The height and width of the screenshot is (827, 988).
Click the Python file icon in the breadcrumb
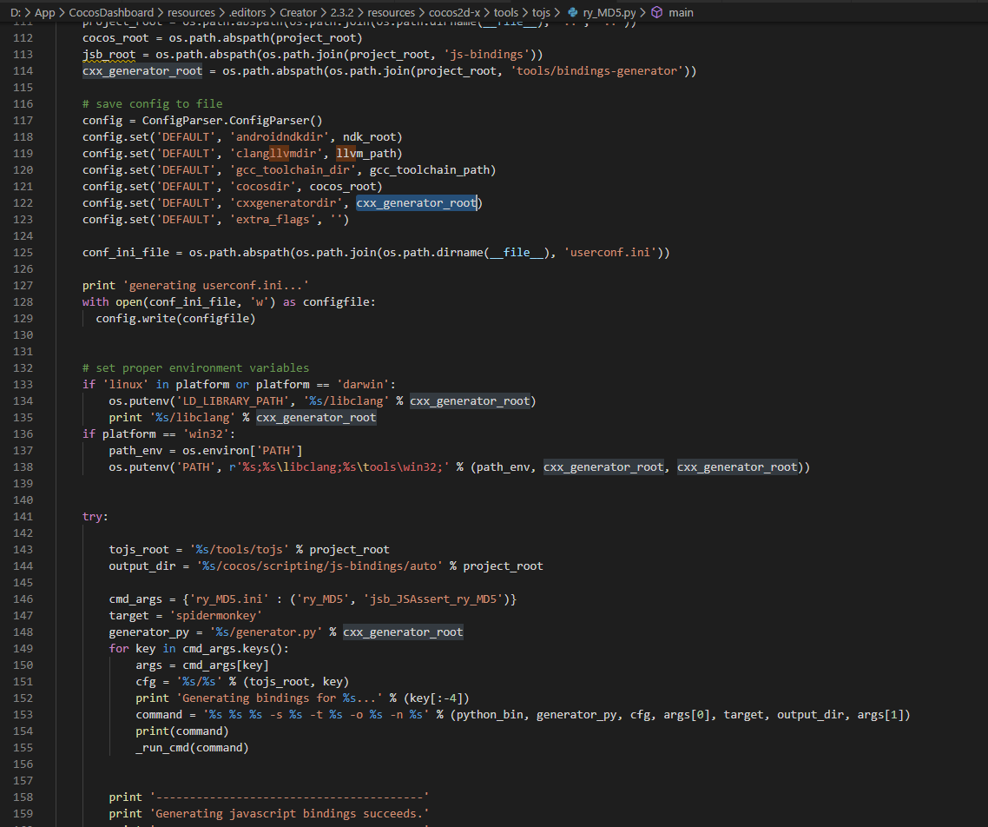(x=573, y=13)
